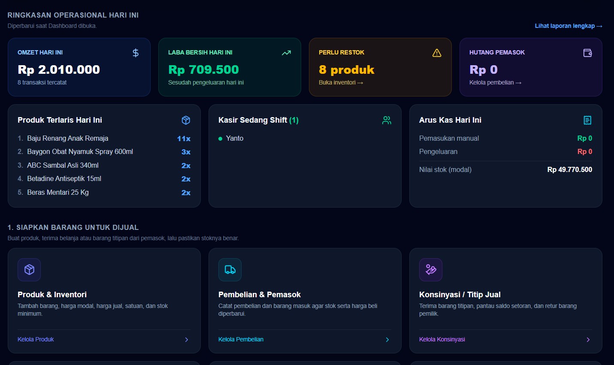Click the 11x sales count
This screenshot has height=365, width=614.
184,139
